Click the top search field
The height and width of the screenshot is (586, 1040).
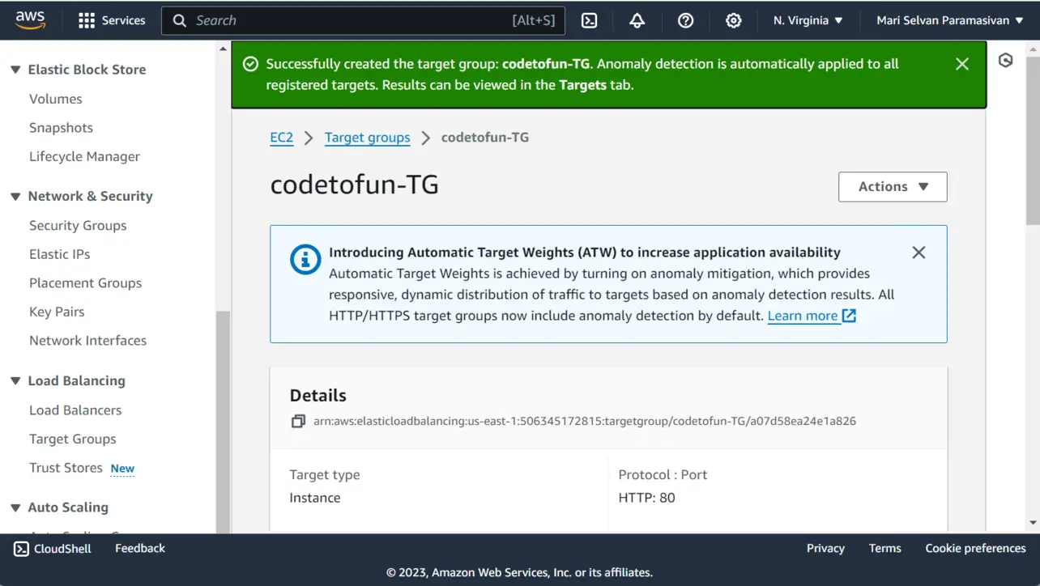364,20
